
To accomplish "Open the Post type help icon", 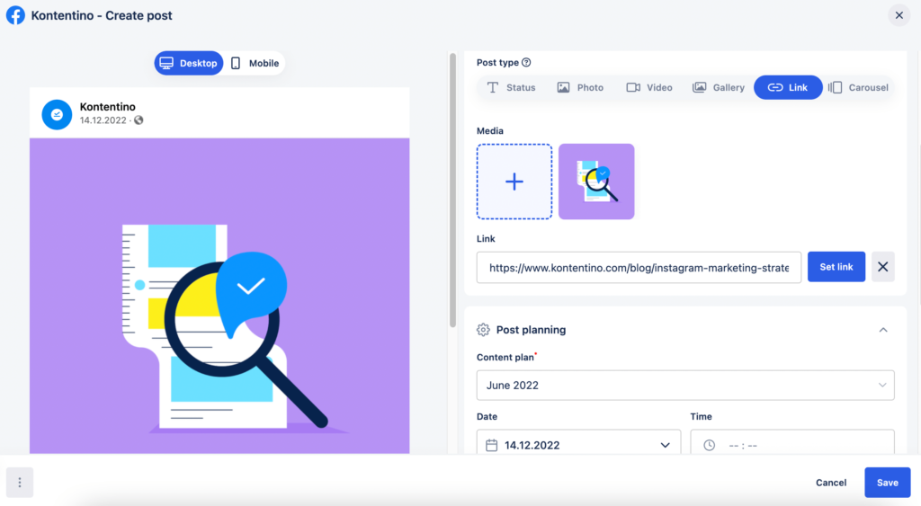I will [526, 62].
